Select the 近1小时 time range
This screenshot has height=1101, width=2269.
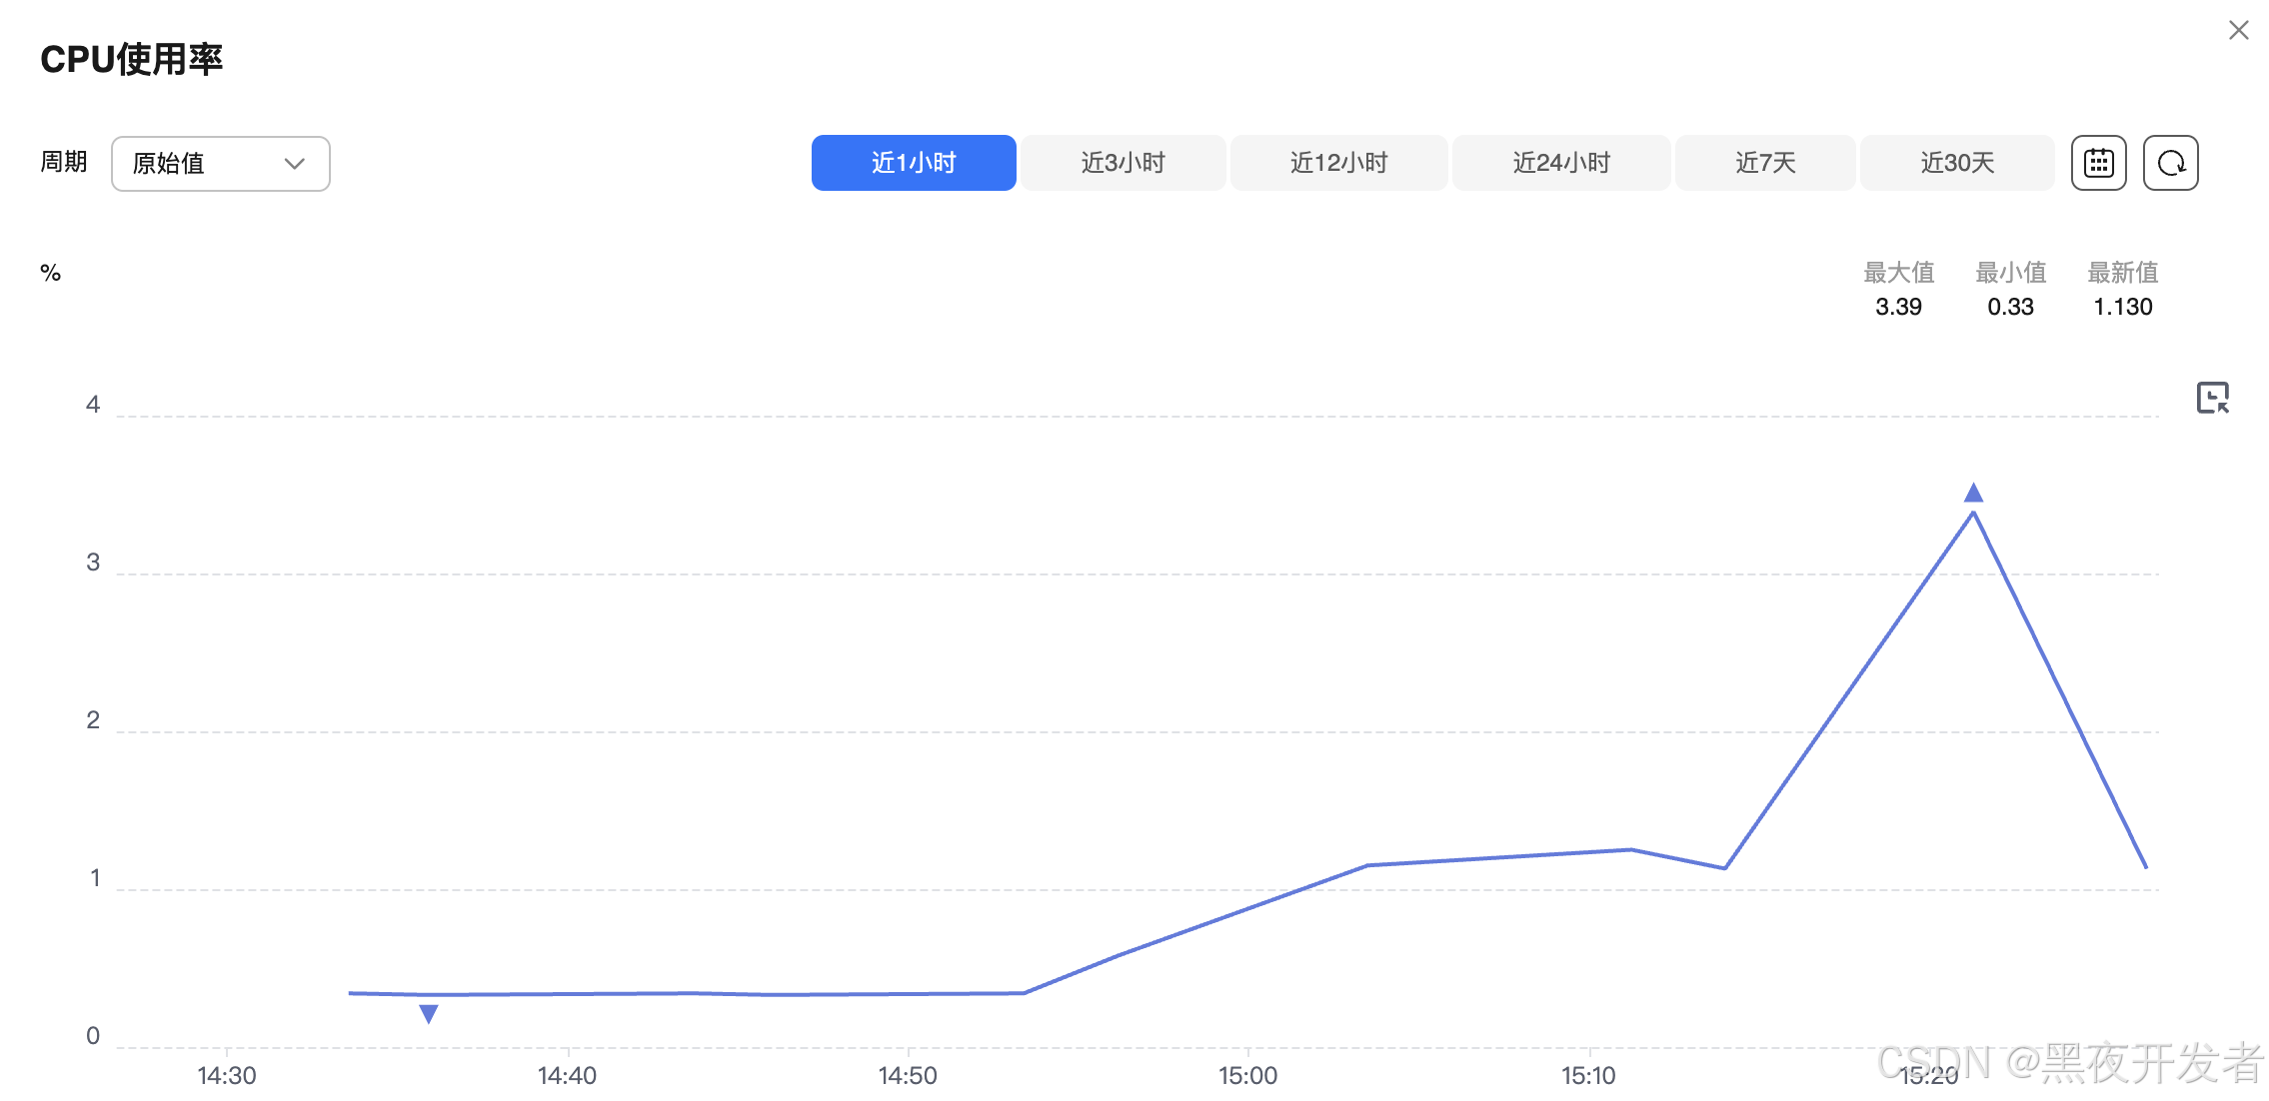914,163
